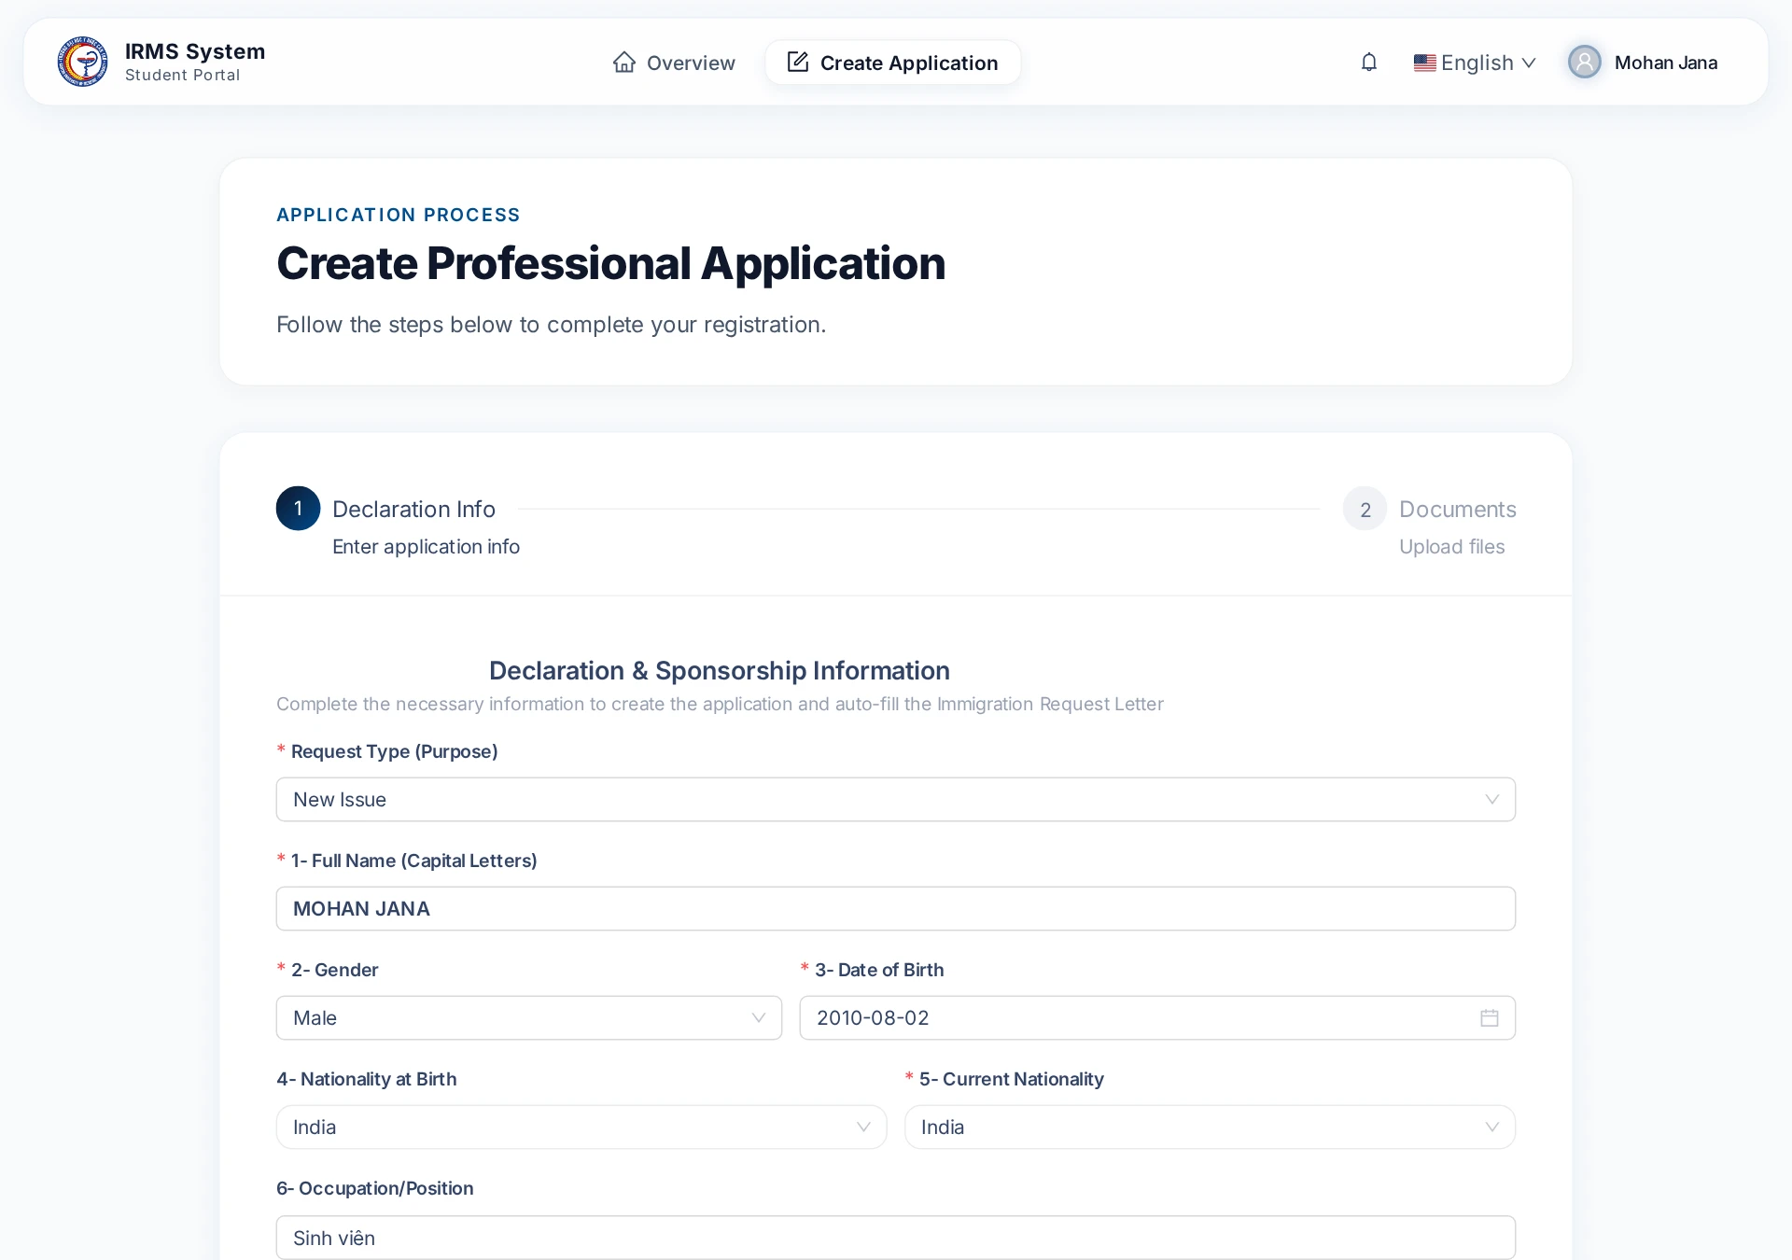Open the notifications bell
This screenshot has width=1792, height=1260.
click(x=1369, y=63)
